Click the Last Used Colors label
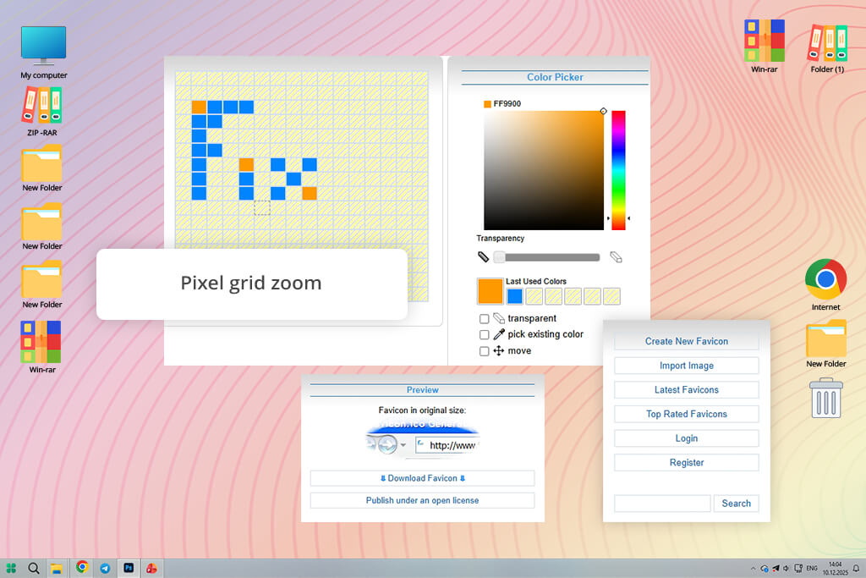This screenshot has height=578, width=866. (535, 281)
